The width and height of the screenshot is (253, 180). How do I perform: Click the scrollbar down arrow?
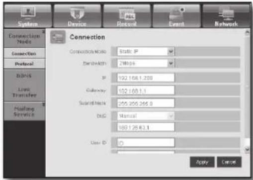tap(247, 149)
